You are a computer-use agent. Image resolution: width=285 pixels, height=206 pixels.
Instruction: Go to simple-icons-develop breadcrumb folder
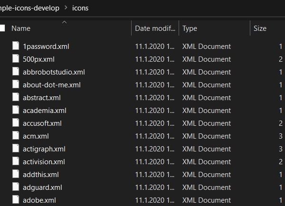click(29, 8)
